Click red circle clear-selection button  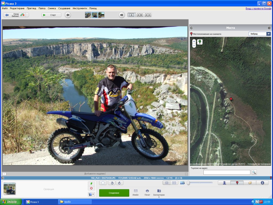[x=91, y=188]
